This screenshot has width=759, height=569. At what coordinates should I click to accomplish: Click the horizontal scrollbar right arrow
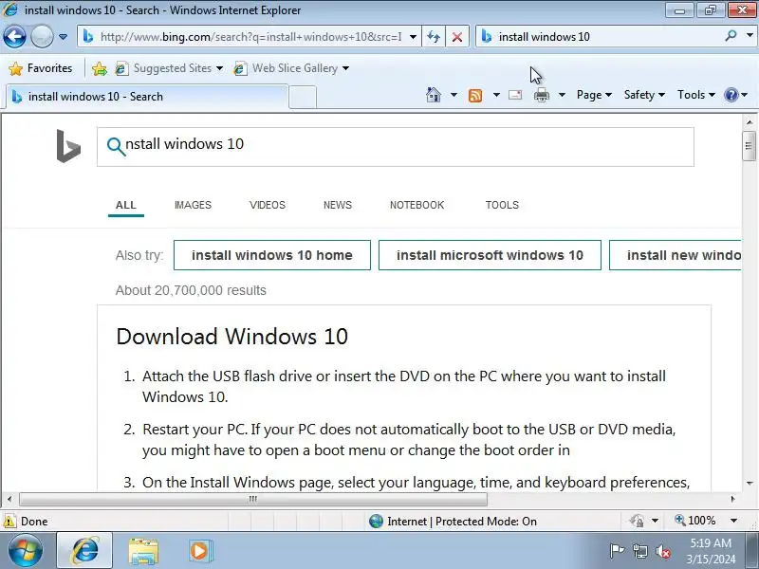coord(732,499)
